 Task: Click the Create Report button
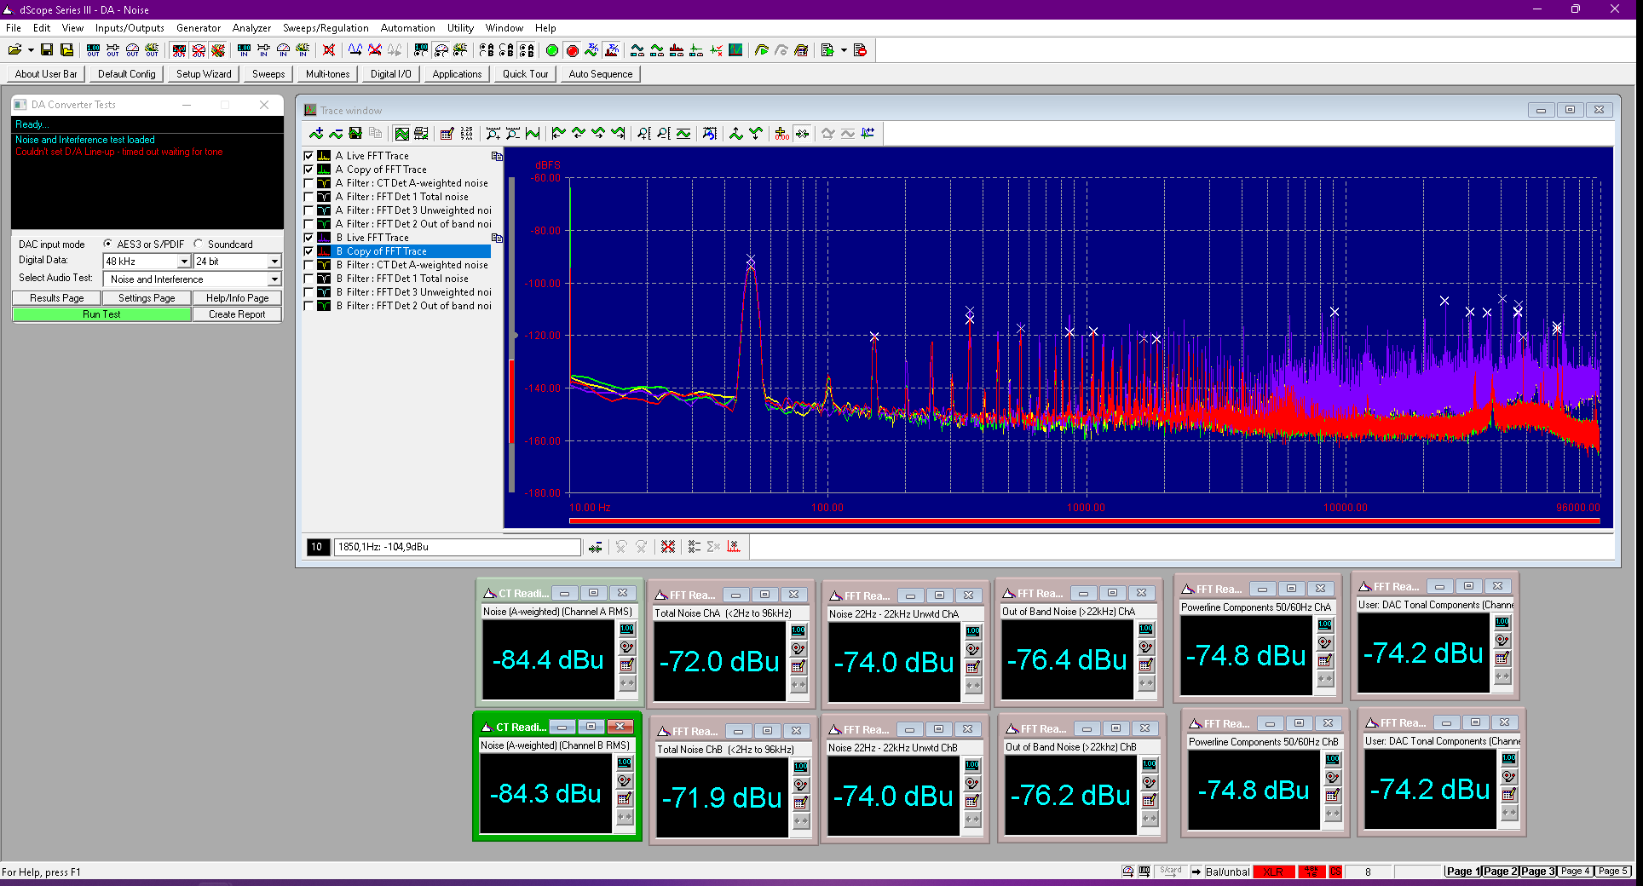(x=237, y=314)
